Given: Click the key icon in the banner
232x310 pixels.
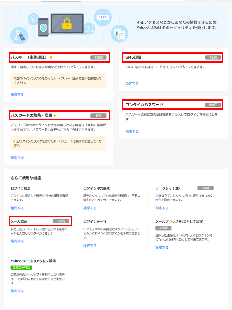Looking at the screenshot, I should pyautogui.click(x=19, y=34).
